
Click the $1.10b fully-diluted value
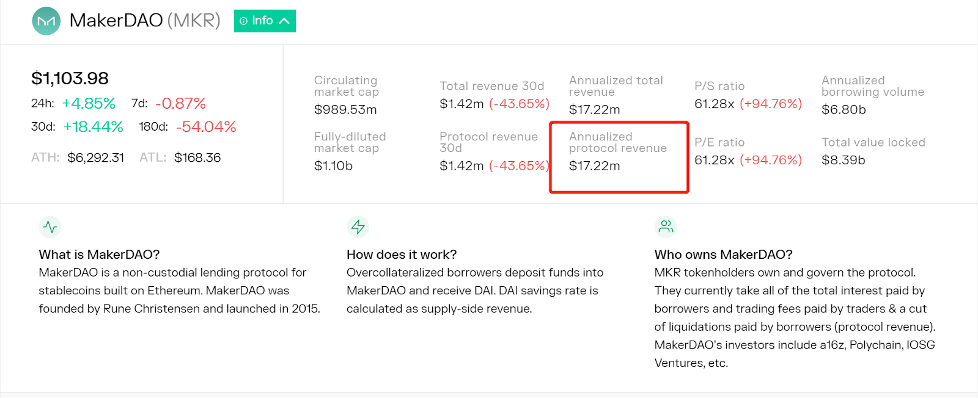(x=333, y=166)
